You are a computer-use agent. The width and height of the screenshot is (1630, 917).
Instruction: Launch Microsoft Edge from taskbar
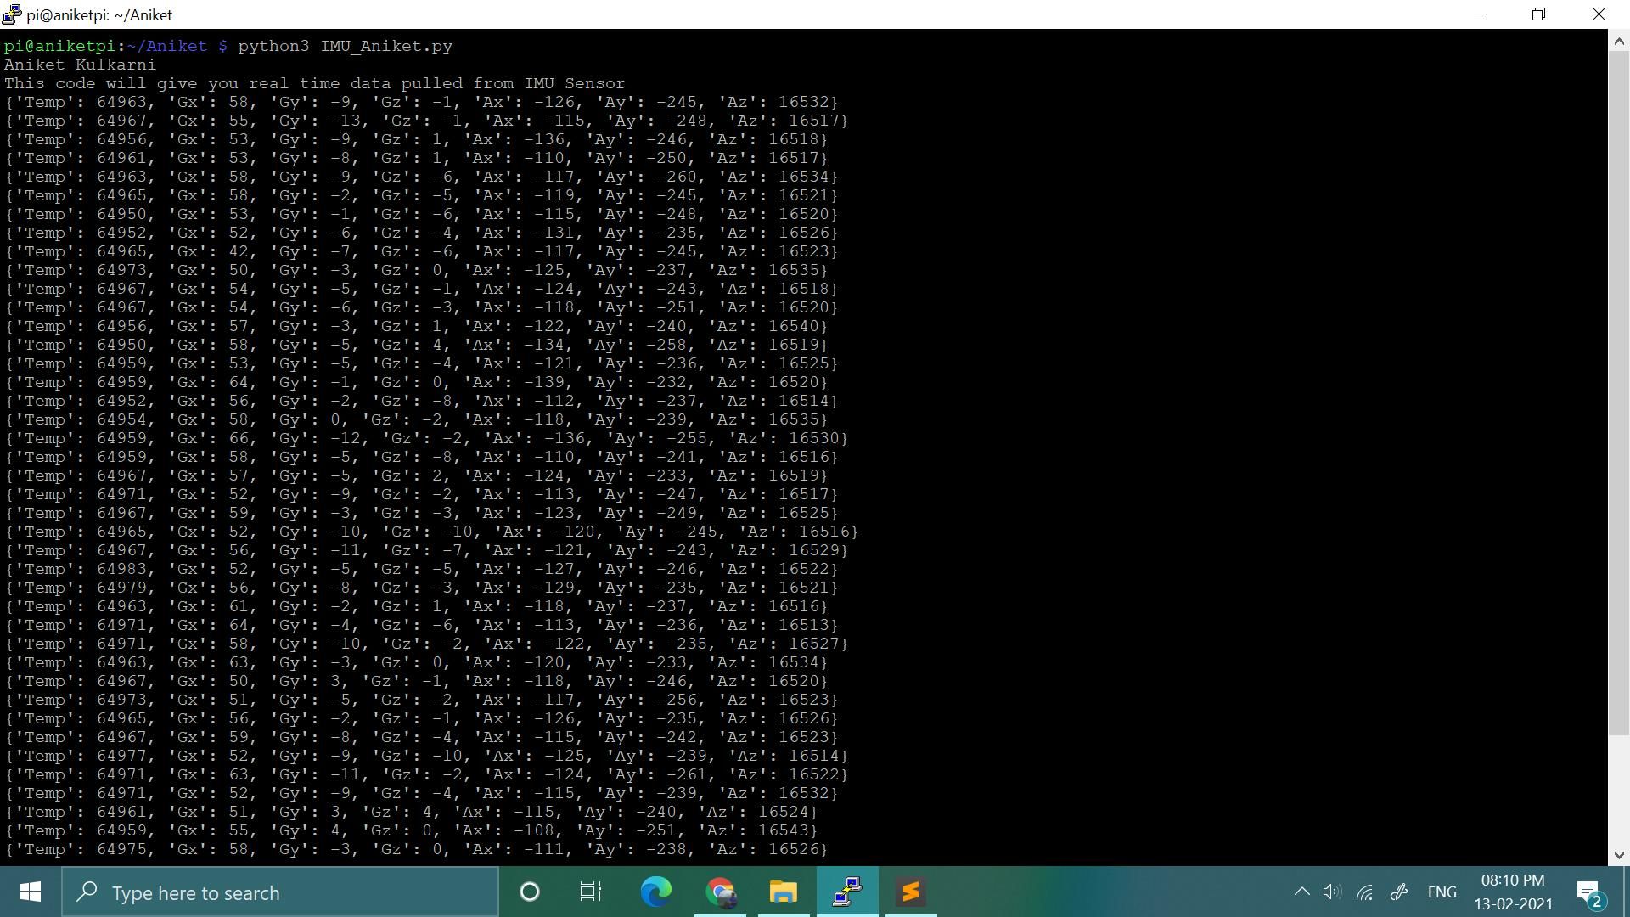655,892
